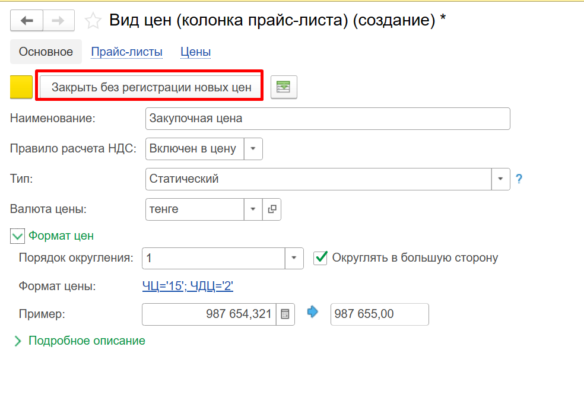Open the Правило расчета НДС dropdown

click(253, 149)
